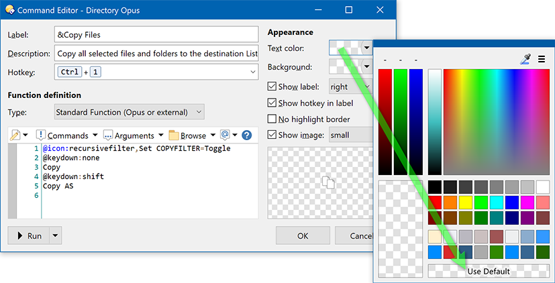Pick the white color swatch
This screenshot has height=283, width=555.
[x=543, y=187]
